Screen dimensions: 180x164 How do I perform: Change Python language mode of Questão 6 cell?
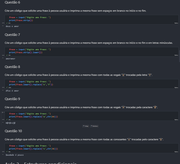pyautogui.click(x=176, y=23)
